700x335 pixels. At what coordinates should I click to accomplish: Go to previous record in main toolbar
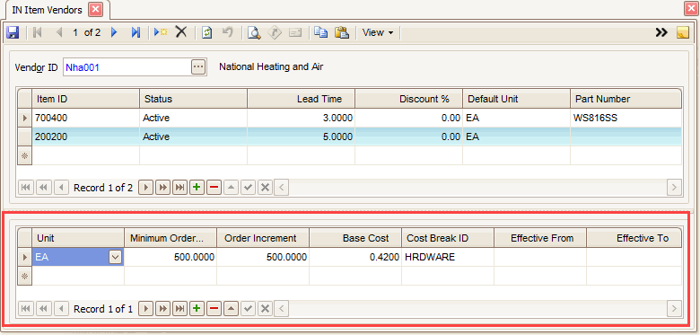tap(59, 32)
